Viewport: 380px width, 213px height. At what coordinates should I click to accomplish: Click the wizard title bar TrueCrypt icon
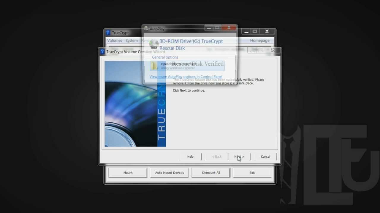coord(102,51)
